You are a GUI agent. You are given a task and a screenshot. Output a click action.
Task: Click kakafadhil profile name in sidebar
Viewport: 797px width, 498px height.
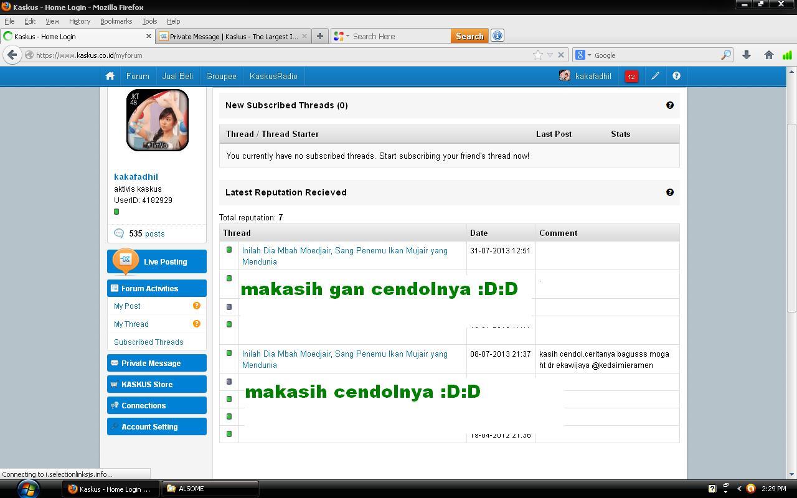(x=136, y=177)
